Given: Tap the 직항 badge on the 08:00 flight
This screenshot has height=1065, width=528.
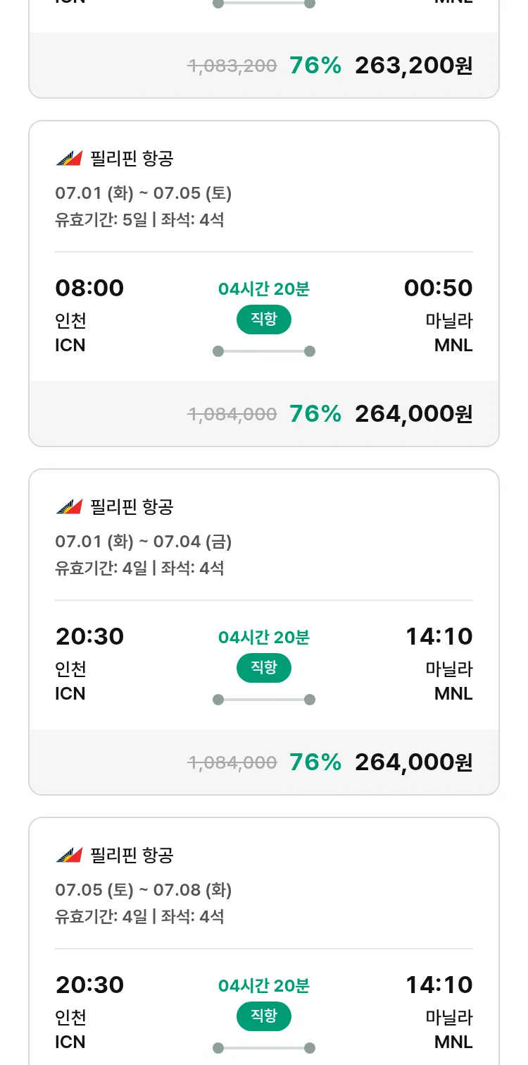Looking at the screenshot, I should click(264, 319).
